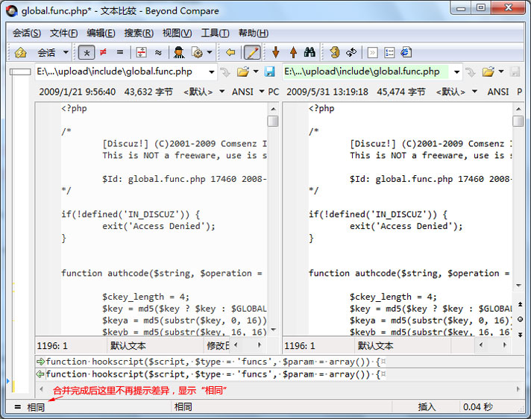Click bottom detail scroll right arrow

(518, 389)
